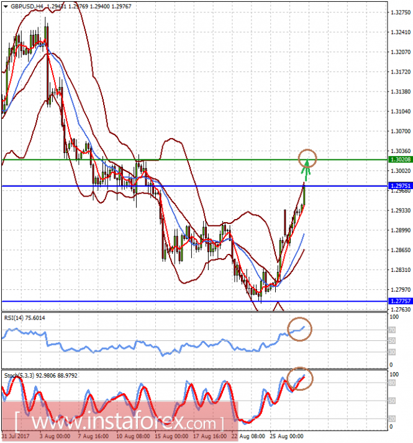Select the green 1.30208 price level label
The width and height of the screenshot is (413, 443).
[401, 160]
